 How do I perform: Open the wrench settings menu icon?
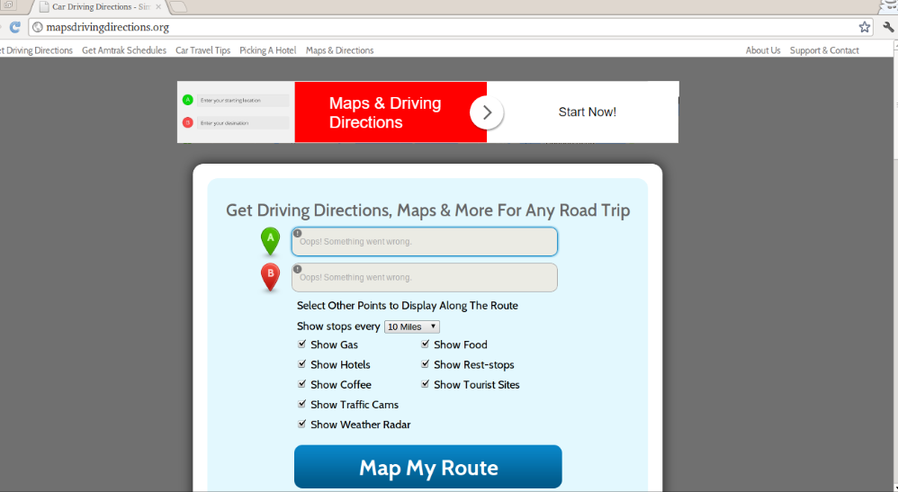point(888,27)
